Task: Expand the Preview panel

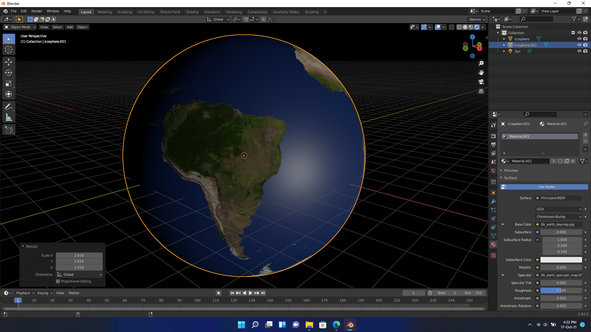Action: coord(511,170)
